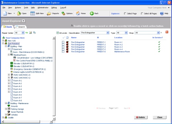This screenshot has width=172, height=124.
Task: Click the Next page link
Action: coord(127,108)
